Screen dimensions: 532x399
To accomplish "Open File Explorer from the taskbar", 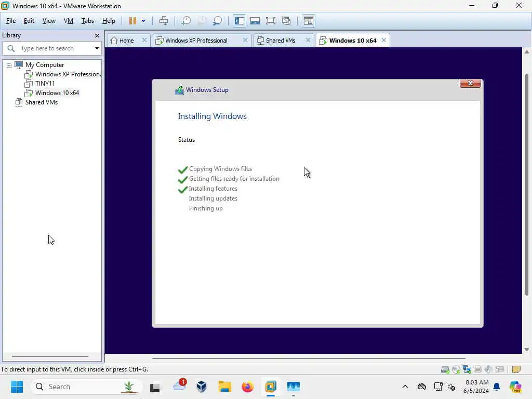I will pos(224,387).
